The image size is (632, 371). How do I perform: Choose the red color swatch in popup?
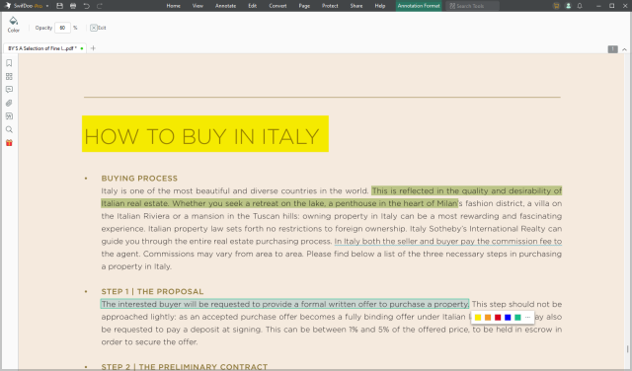(498, 318)
